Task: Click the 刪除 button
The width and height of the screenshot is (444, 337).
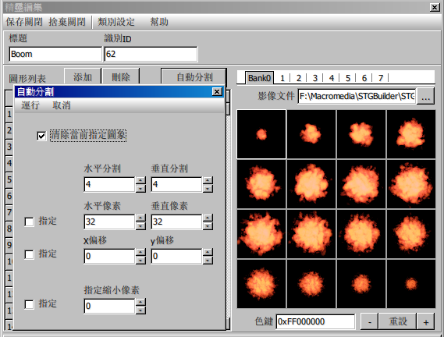Action: point(121,76)
